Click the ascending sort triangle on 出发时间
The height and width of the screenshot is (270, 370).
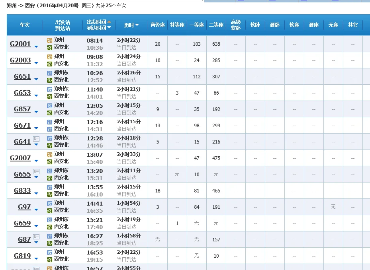109,21
